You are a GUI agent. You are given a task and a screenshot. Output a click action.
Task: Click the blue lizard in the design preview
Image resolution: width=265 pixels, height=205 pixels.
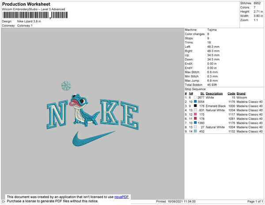[x=83, y=111]
